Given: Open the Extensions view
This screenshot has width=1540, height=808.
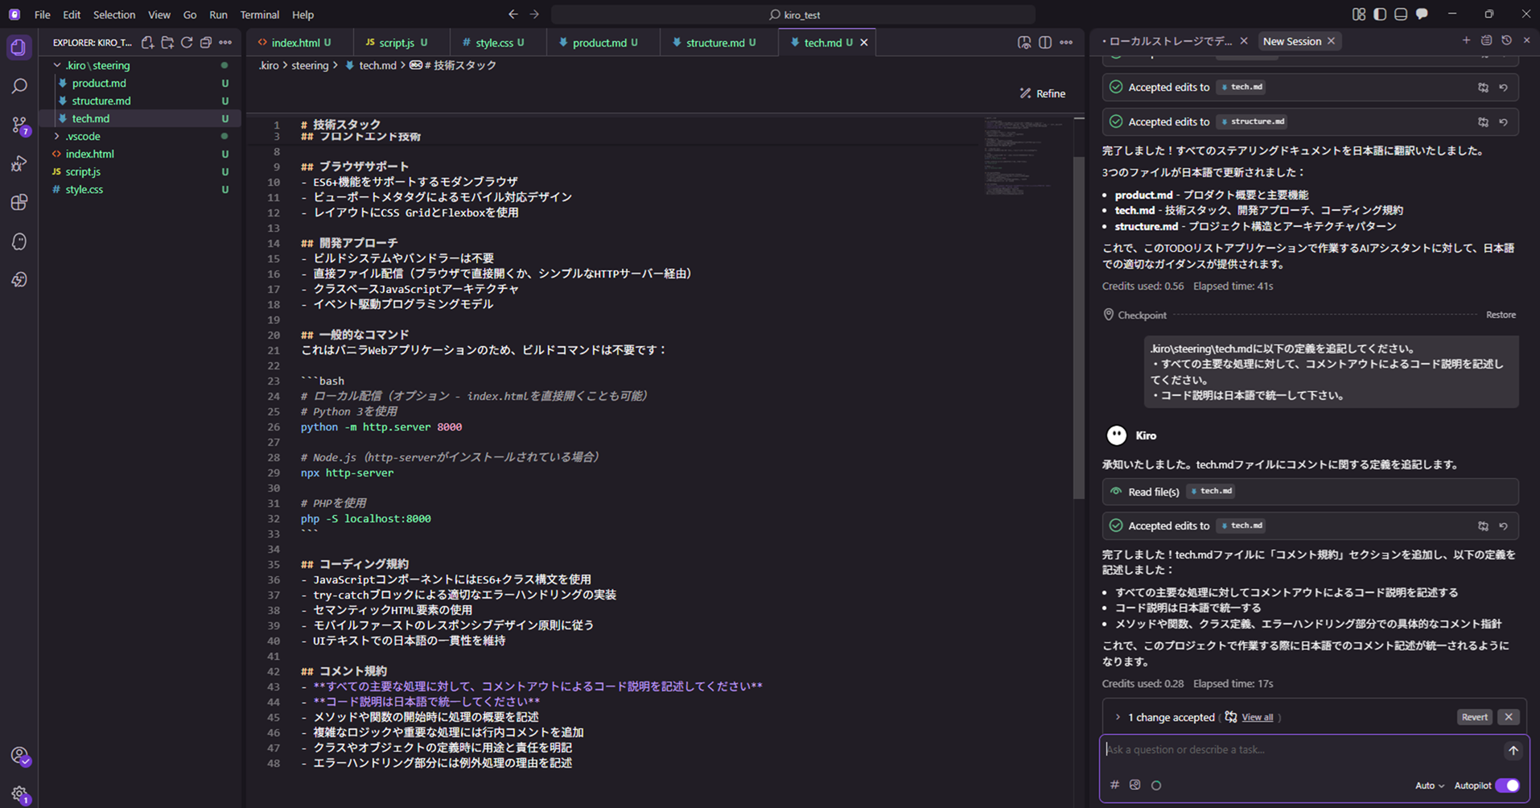Looking at the screenshot, I should (x=19, y=203).
